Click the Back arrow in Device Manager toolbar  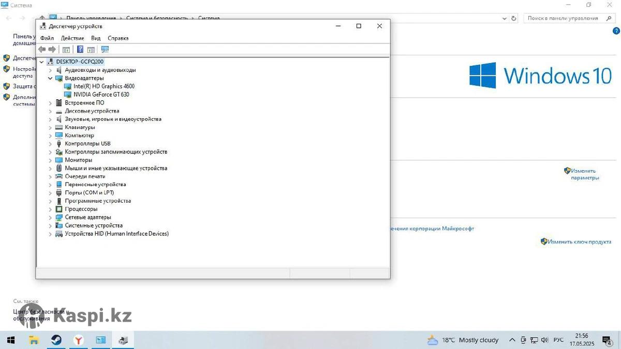tap(42, 50)
